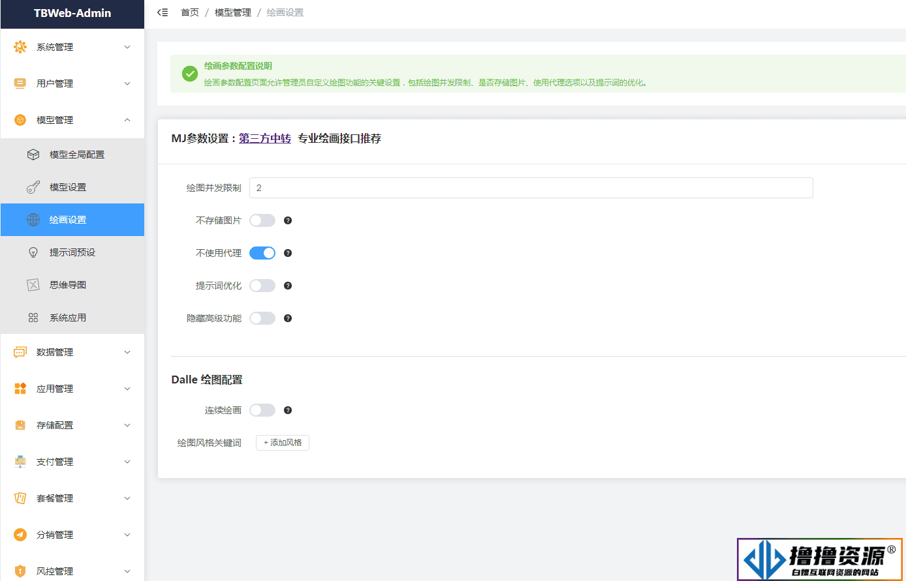906x581 pixels.
Task: Click the 专业绘画接口推荐 heading text
Action: [x=339, y=138]
